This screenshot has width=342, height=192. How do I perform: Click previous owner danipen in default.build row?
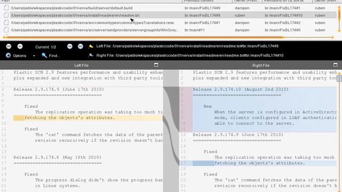[x=242, y=8]
